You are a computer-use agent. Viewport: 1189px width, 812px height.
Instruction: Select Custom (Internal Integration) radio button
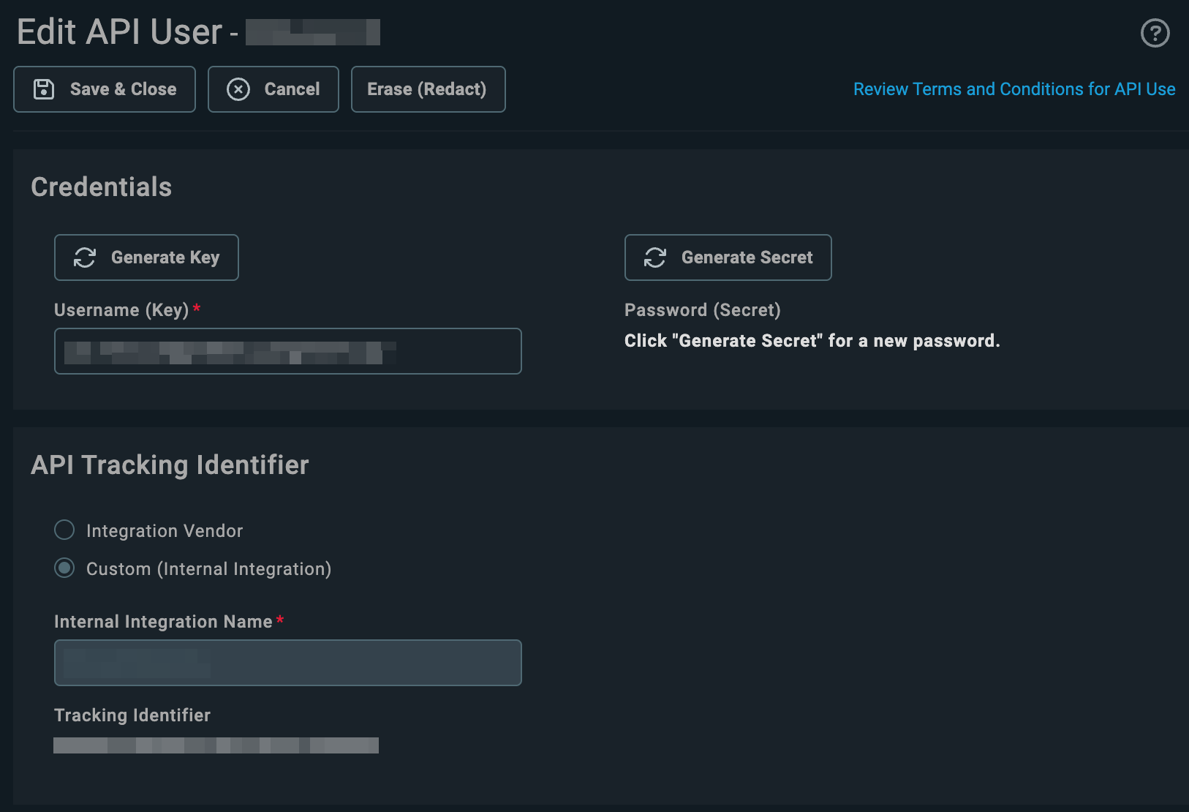tap(64, 568)
